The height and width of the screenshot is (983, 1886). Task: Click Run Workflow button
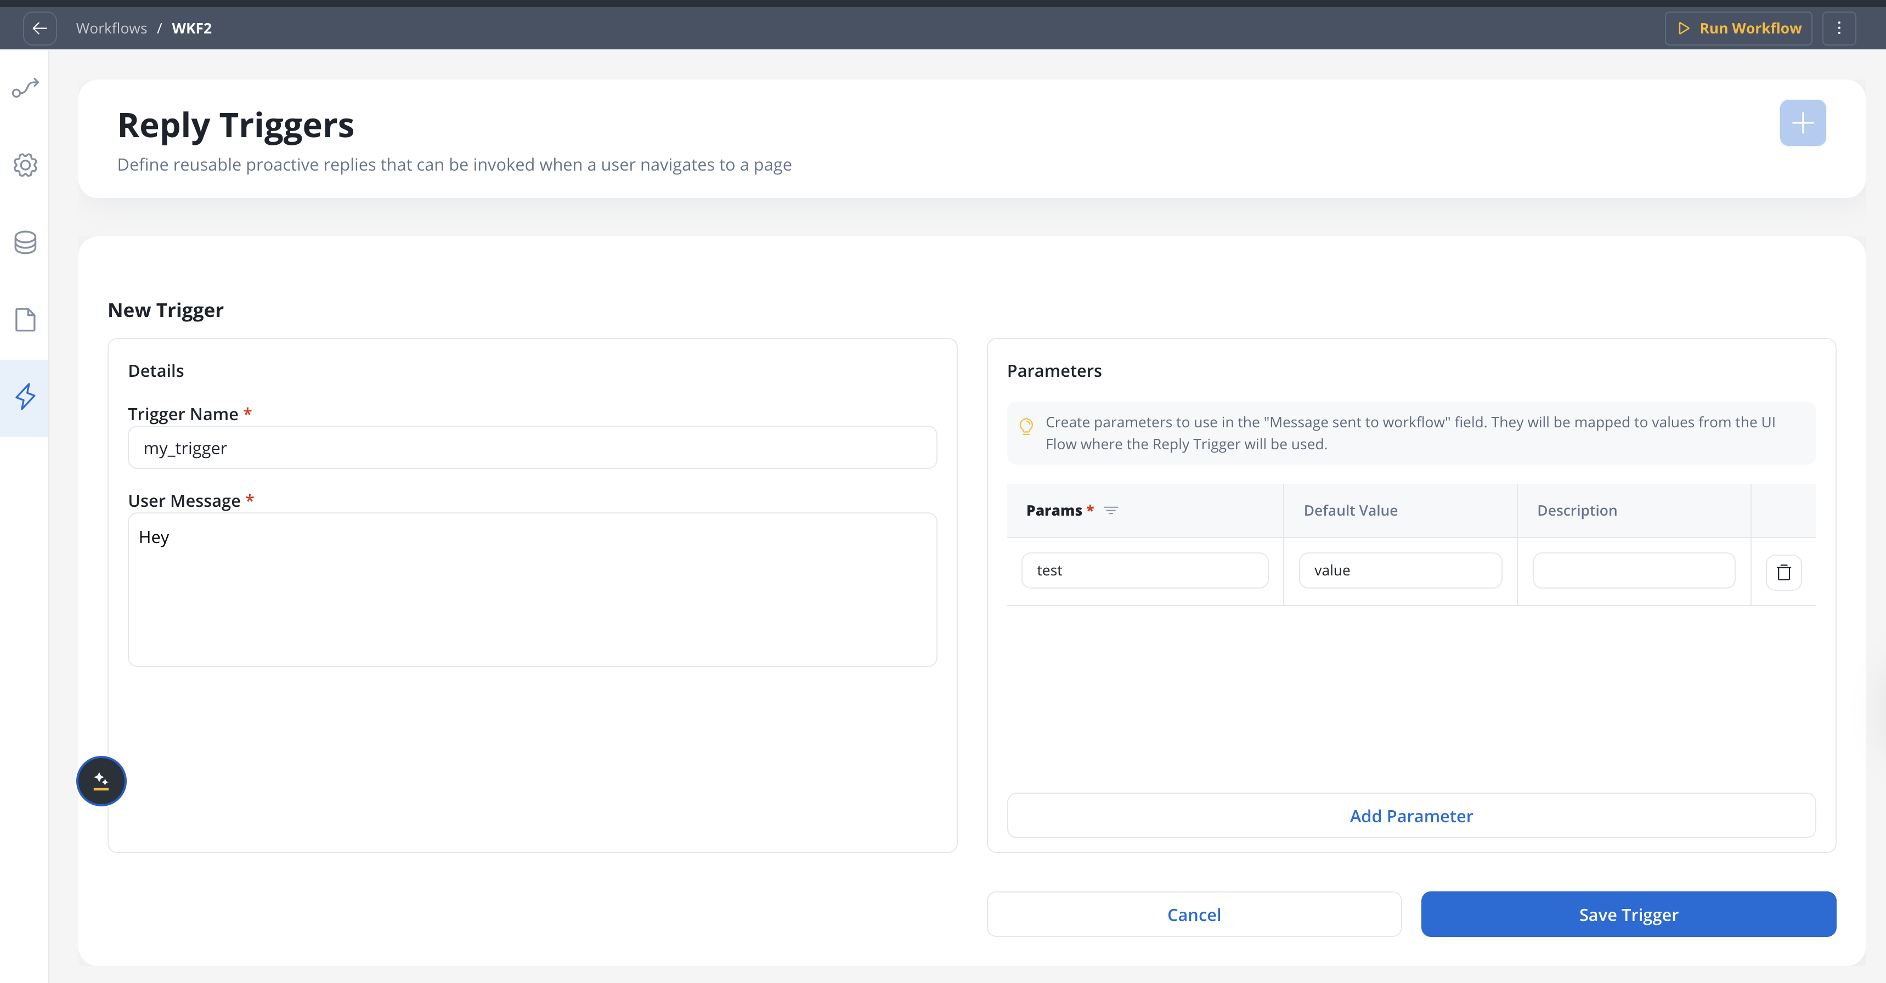click(x=1738, y=28)
